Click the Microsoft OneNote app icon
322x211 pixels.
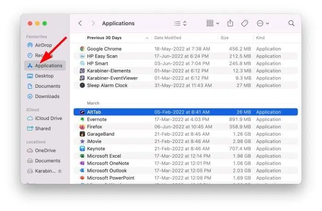[82, 163]
